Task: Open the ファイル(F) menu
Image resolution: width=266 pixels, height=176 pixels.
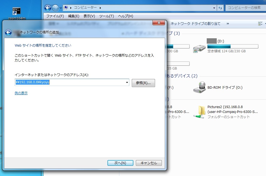Action: click(x=55, y=16)
